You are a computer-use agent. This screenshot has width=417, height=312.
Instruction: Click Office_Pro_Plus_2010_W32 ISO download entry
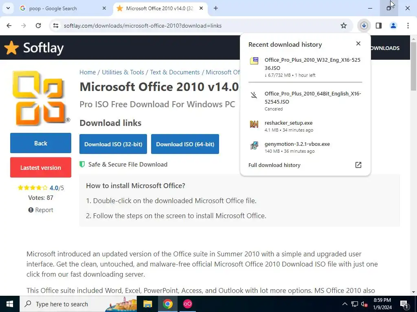305,67
